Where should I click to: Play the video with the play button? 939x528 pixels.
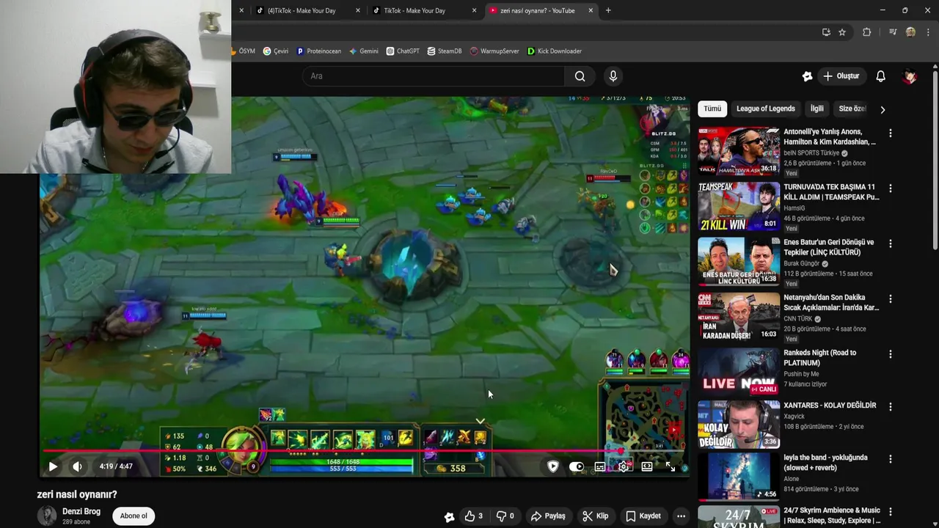coord(53,466)
